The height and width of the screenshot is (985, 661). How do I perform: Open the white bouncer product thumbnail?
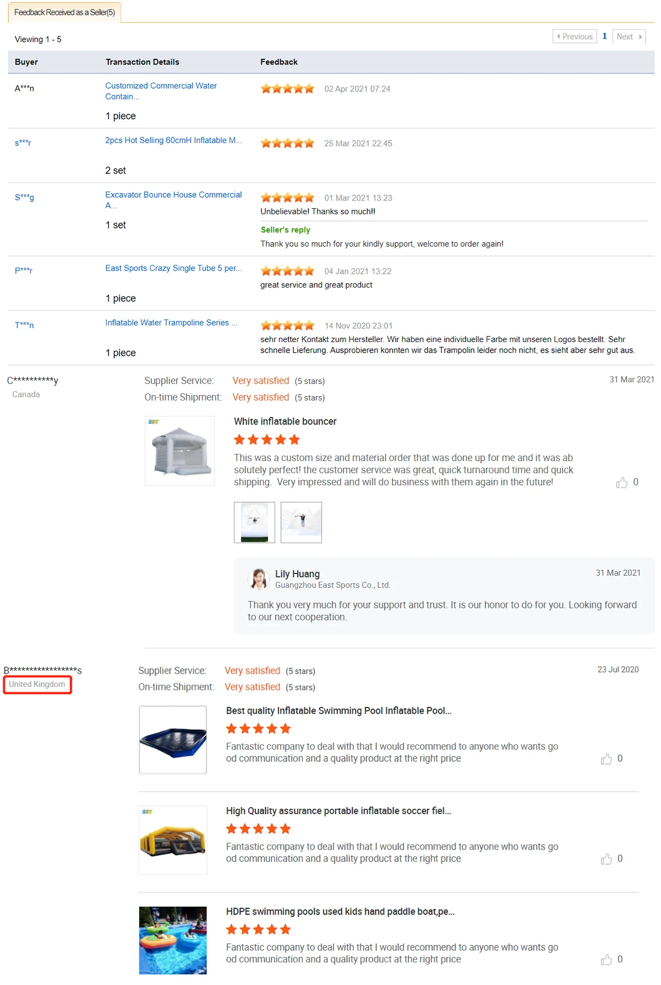[x=179, y=451]
